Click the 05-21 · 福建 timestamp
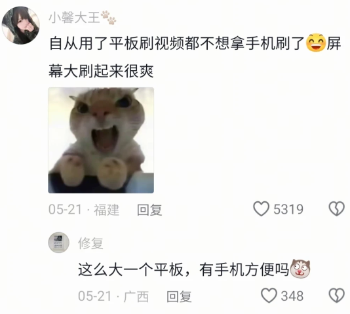This screenshot has height=314, width=350. click(84, 210)
